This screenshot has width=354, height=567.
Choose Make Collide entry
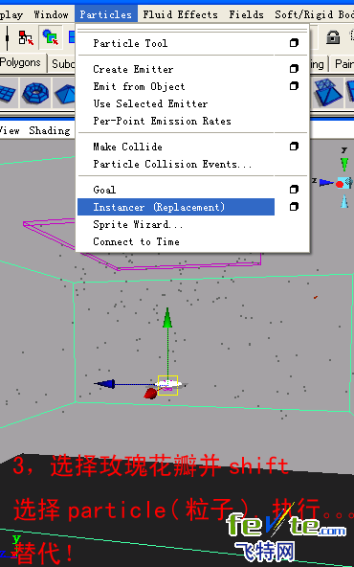pos(127,147)
